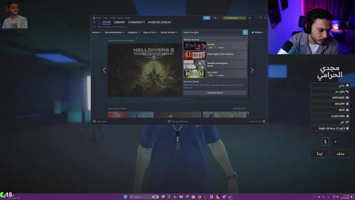Open PAW Patrol World recently viewed link
The width and height of the screenshot is (355, 200).
pyautogui.click(x=191, y=85)
